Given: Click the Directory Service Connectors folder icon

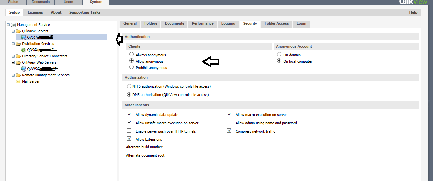Looking at the screenshot, I should pos(18,56).
